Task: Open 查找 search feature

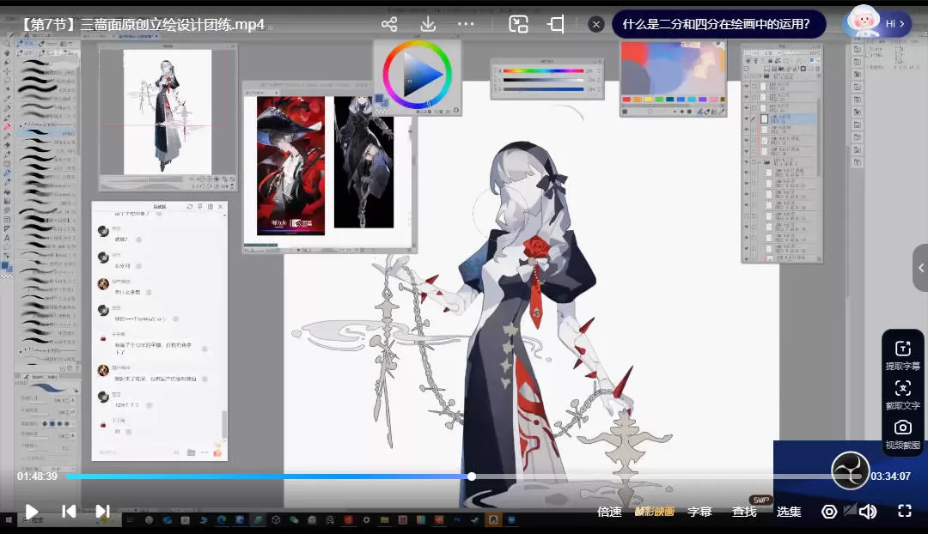Action: click(x=744, y=512)
